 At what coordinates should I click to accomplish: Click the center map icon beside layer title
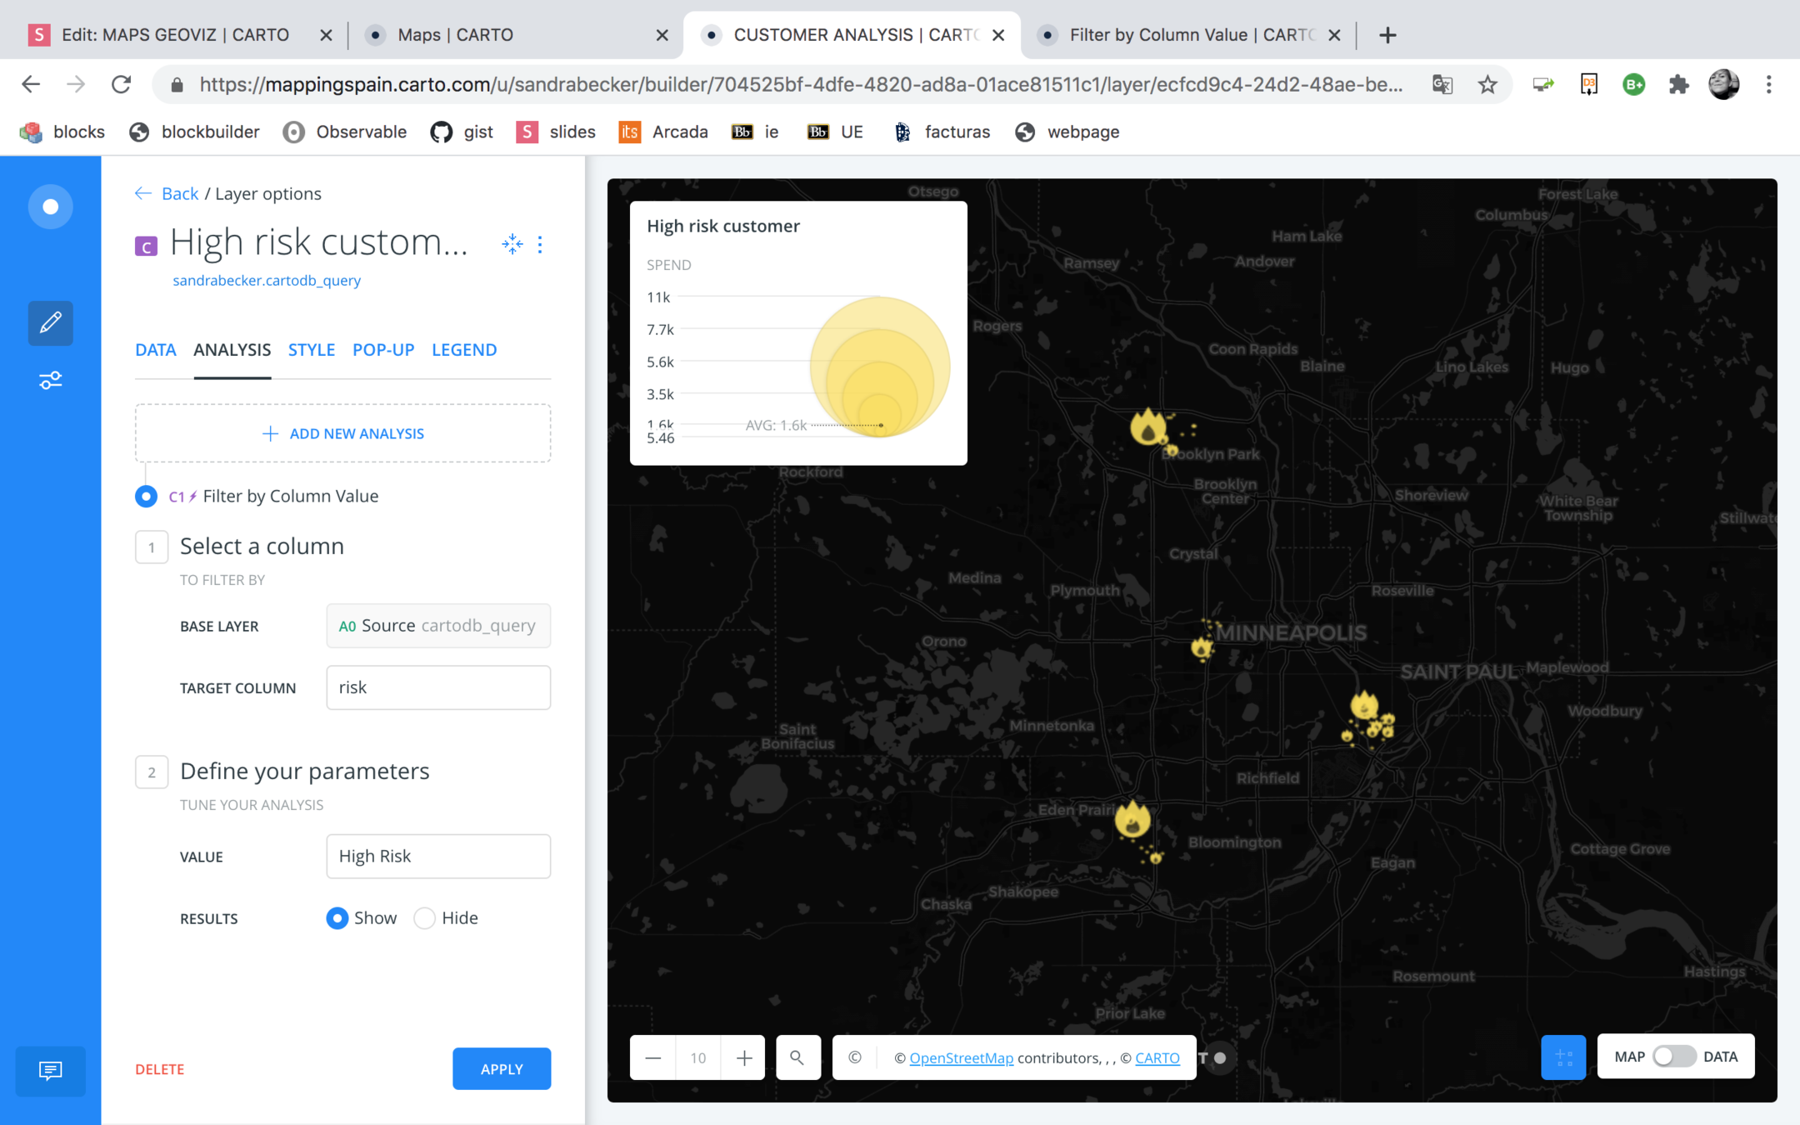512,244
